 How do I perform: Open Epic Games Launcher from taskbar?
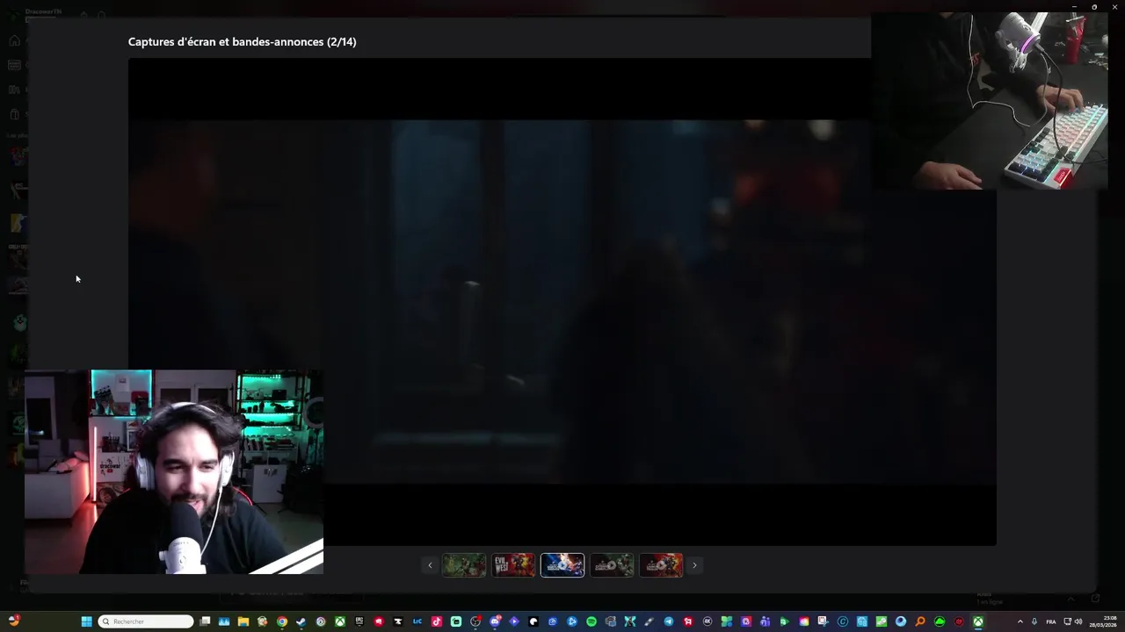(x=359, y=621)
